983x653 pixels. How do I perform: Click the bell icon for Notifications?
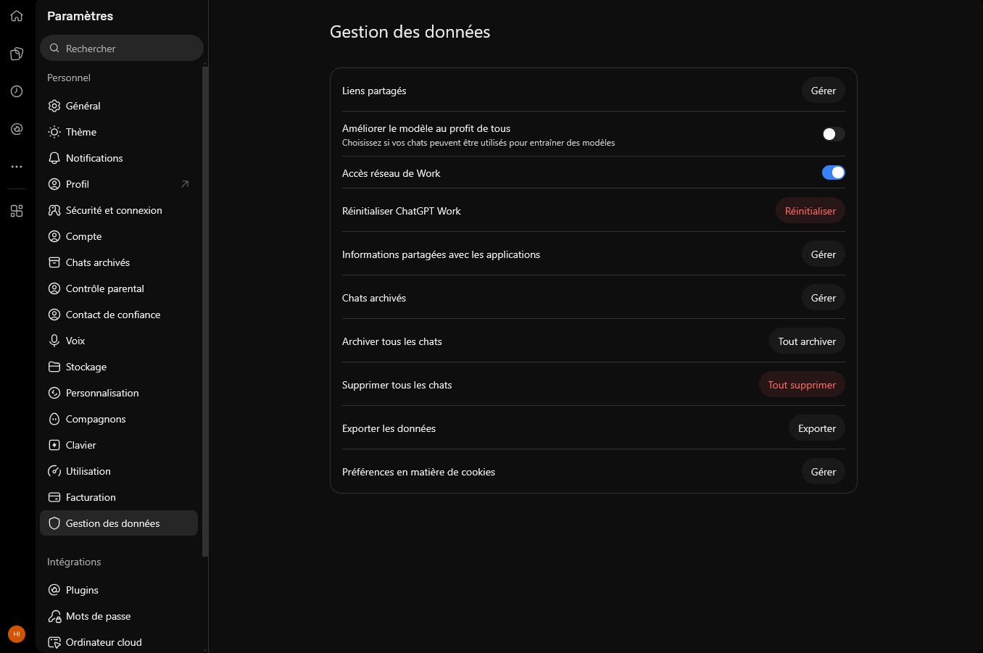coord(54,158)
